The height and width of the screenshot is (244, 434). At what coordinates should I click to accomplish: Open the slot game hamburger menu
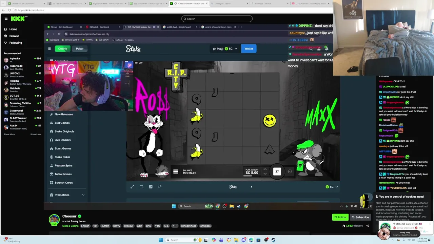coord(176,172)
